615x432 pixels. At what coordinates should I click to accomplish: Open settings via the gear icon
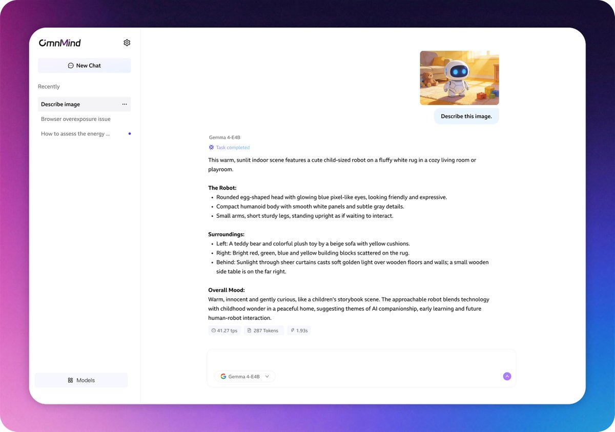(127, 43)
